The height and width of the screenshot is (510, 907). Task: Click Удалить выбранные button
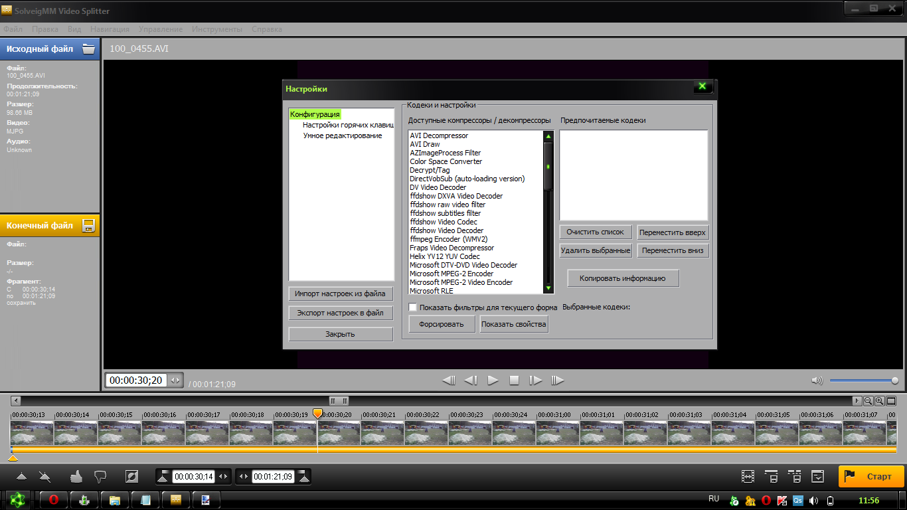(x=596, y=251)
